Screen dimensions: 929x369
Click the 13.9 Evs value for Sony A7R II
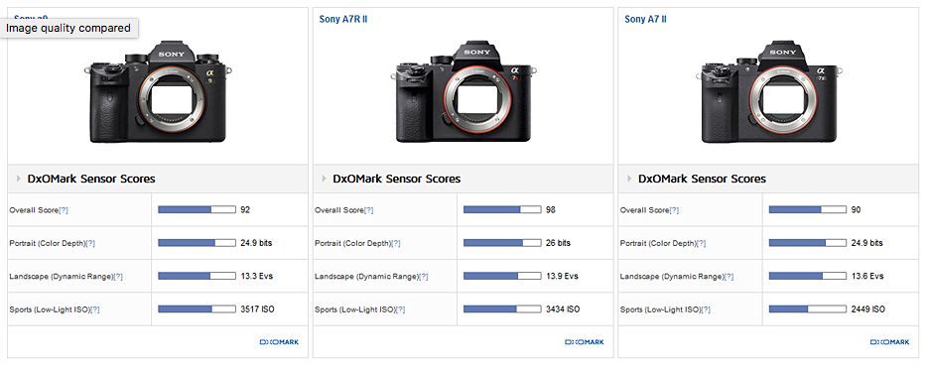tap(562, 276)
